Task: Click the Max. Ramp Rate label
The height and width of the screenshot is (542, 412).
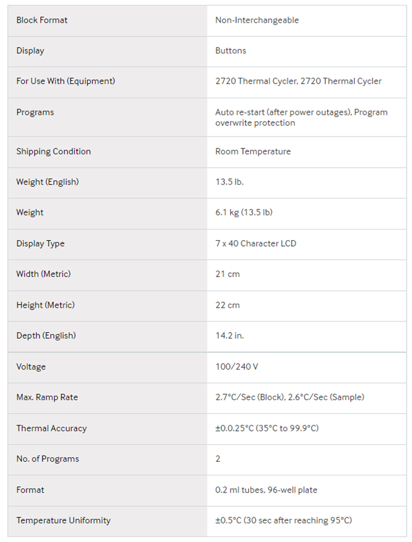Action: click(47, 397)
